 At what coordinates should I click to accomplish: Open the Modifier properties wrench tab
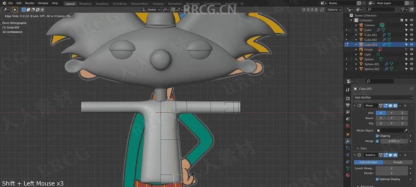point(348,141)
